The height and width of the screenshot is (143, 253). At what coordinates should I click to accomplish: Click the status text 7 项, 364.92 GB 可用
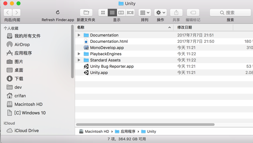pyautogui.click(x=127, y=139)
